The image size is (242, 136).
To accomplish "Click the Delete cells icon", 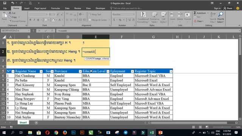I will click(180, 15).
